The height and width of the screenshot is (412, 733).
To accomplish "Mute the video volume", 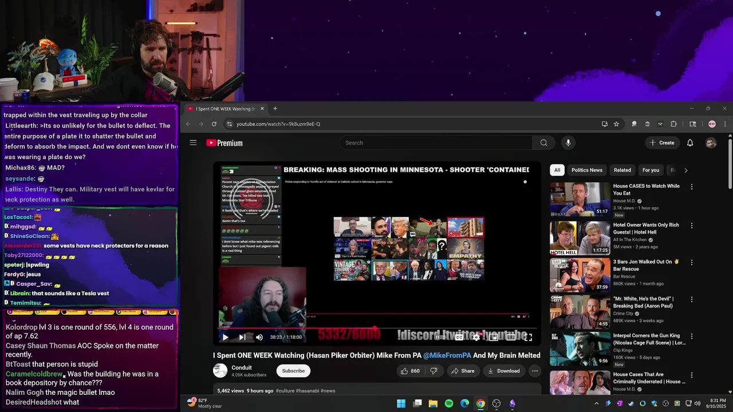I will (259, 338).
